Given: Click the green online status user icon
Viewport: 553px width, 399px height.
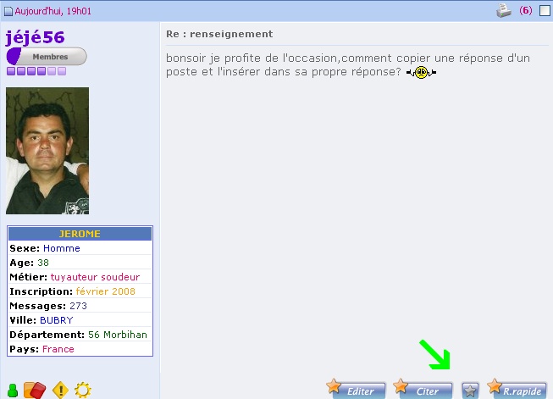Looking at the screenshot, I should point(13,391).
